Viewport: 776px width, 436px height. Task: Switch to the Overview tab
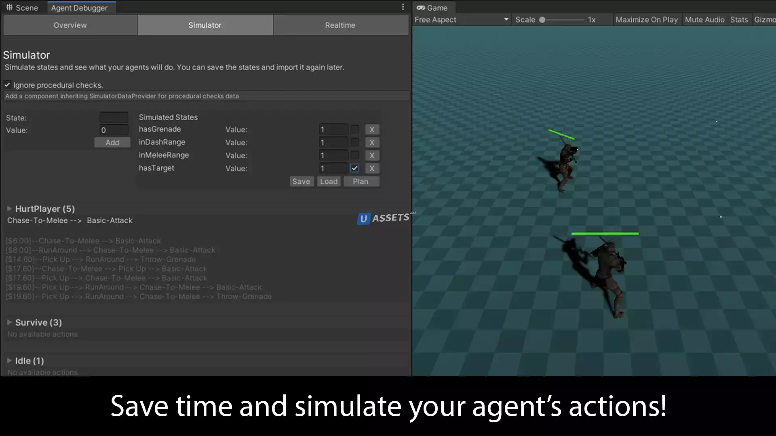[x=70, y=25]
